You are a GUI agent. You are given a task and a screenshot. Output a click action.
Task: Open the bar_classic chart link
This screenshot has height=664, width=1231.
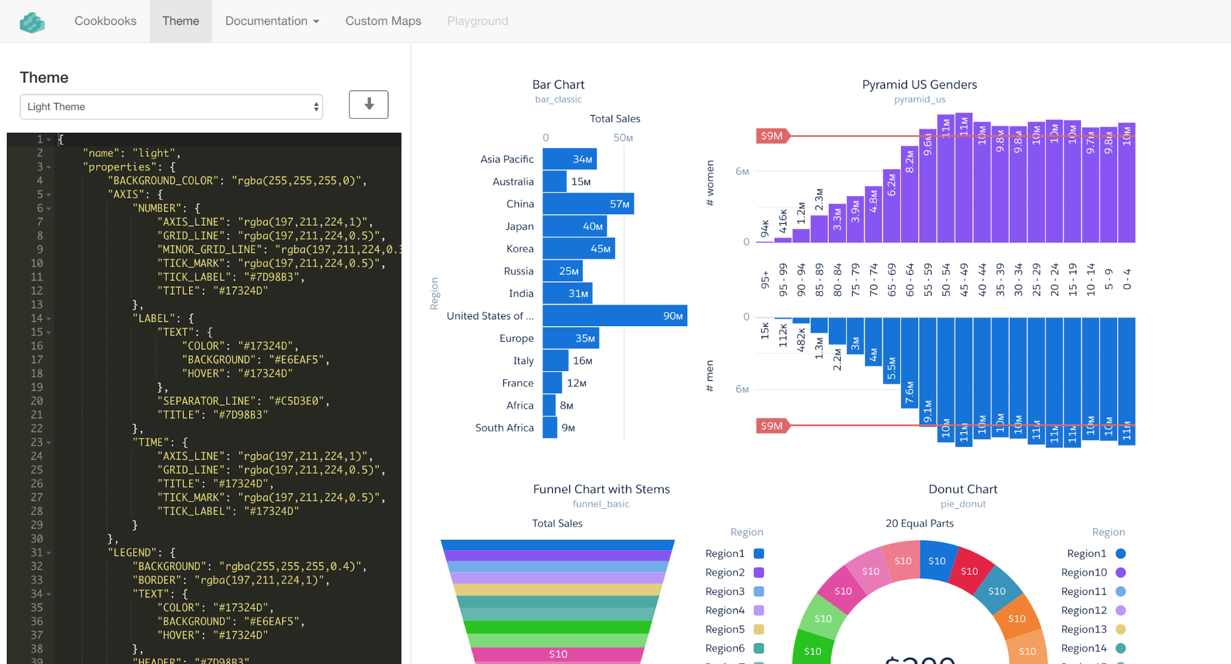click(x=558, y=99)
